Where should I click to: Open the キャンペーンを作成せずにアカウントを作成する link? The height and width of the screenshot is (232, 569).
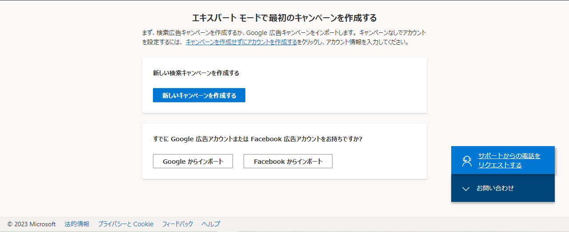(241, 42)
